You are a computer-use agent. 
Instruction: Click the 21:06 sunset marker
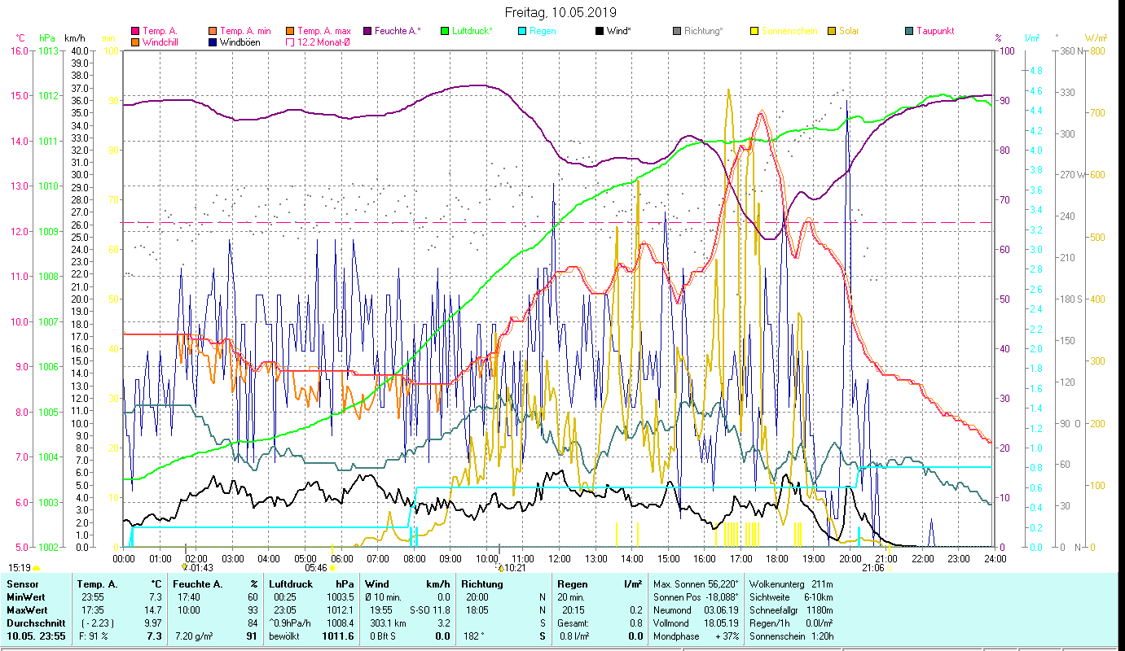coord(873,568)
